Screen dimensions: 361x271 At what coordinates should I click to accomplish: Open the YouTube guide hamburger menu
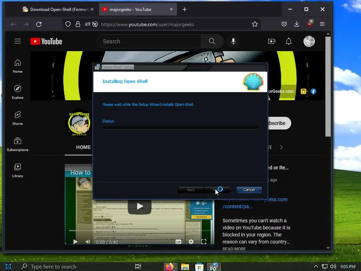click(x=18, y=42)
